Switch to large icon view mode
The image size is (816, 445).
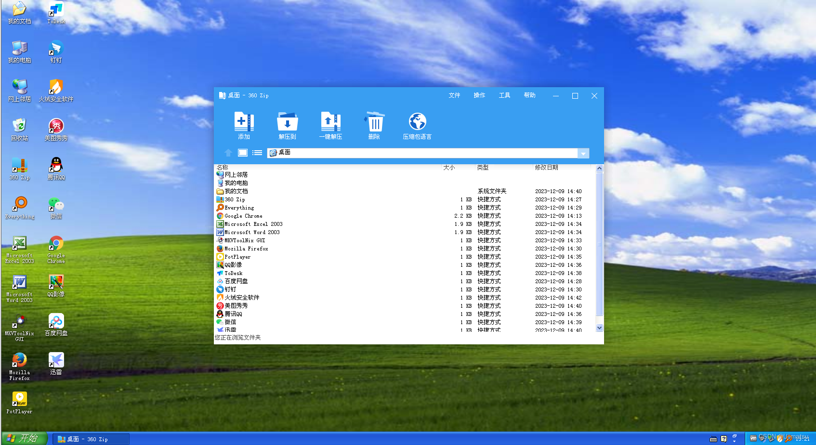point(243,153)
